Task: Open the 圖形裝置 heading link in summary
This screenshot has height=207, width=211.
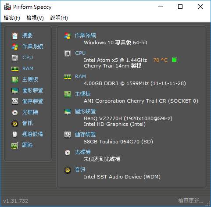Action: click(x=86, y=111)
